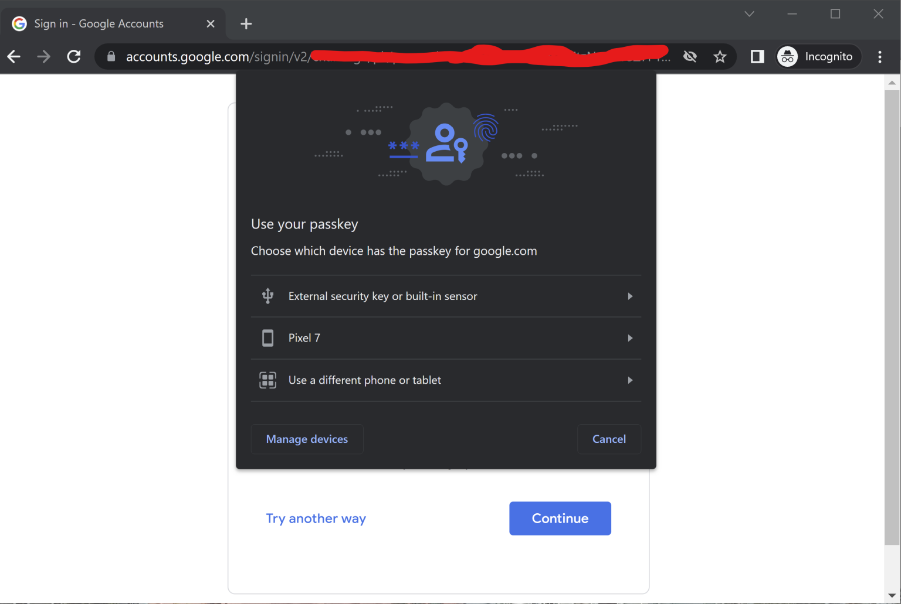Cancel the passkey dialog
The height and width of the screenshot is (604, 901).
click(609, 439)
